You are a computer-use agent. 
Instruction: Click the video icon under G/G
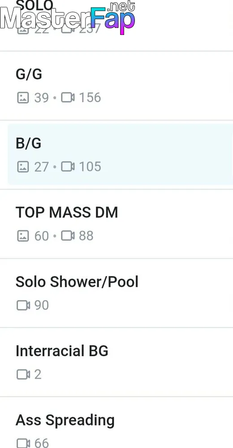pos(68,98)
